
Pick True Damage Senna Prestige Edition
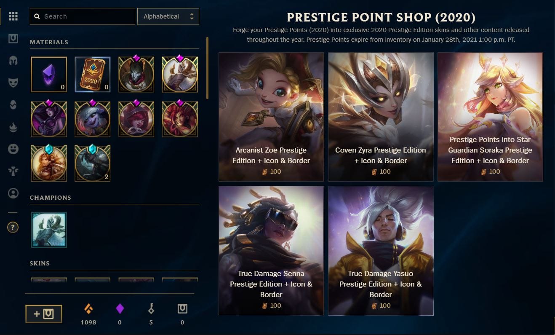[271, 251]
